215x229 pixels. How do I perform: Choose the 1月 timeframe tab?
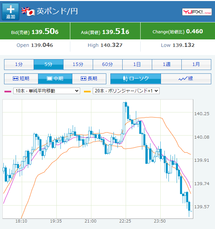pos(196,65)
